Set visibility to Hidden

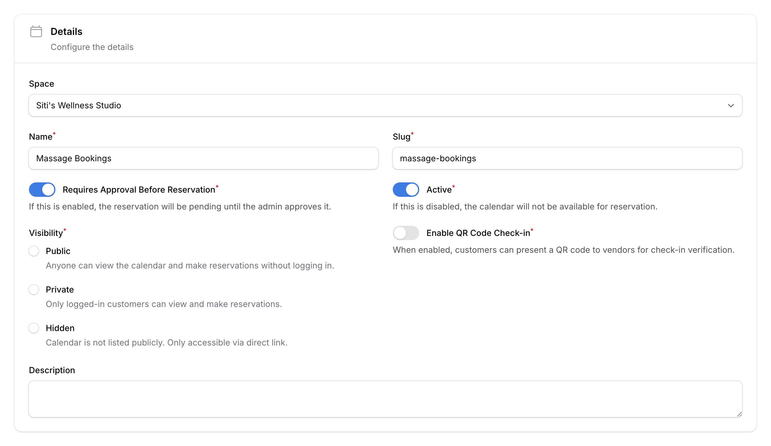34,328
